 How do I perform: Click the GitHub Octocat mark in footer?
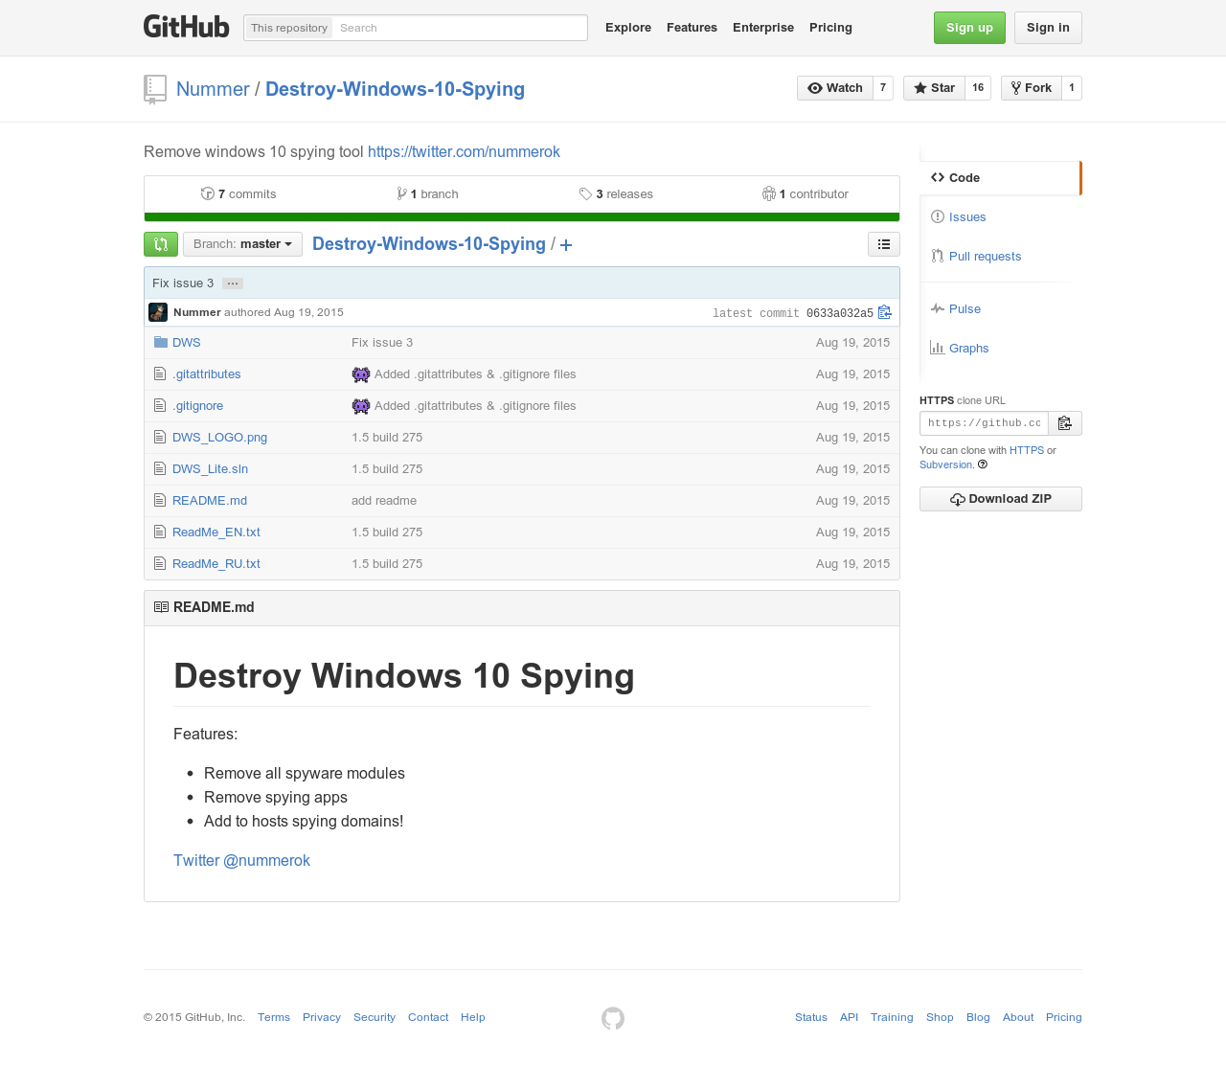click(x=613, y=1018)
